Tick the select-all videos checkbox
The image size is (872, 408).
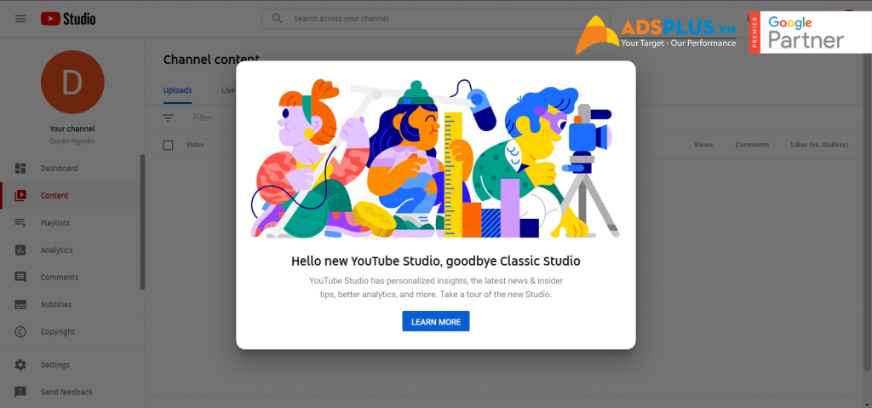click(168, 145)
